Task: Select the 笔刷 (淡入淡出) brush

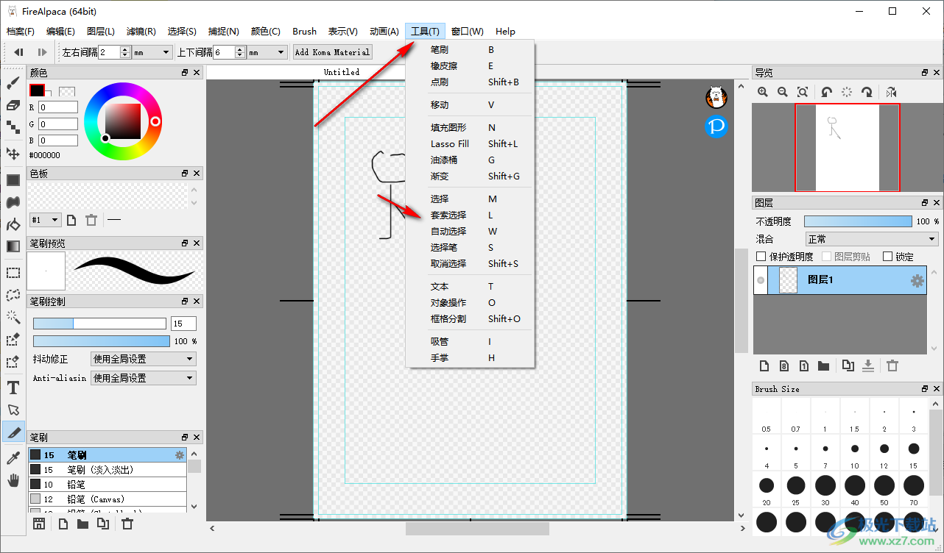Action: pos(108,469)
